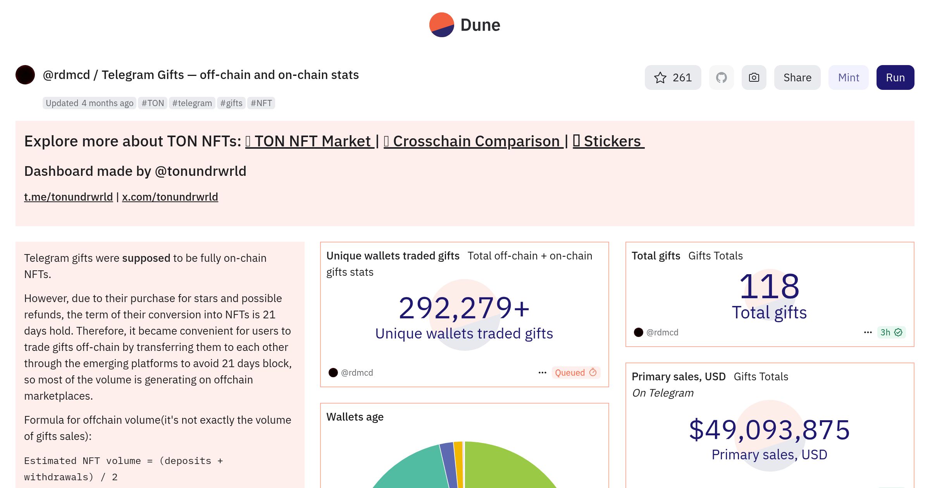Click the Dune logo icon

click(441, 25)
